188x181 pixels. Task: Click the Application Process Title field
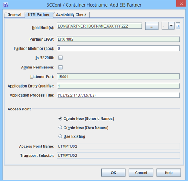(118, 95)
